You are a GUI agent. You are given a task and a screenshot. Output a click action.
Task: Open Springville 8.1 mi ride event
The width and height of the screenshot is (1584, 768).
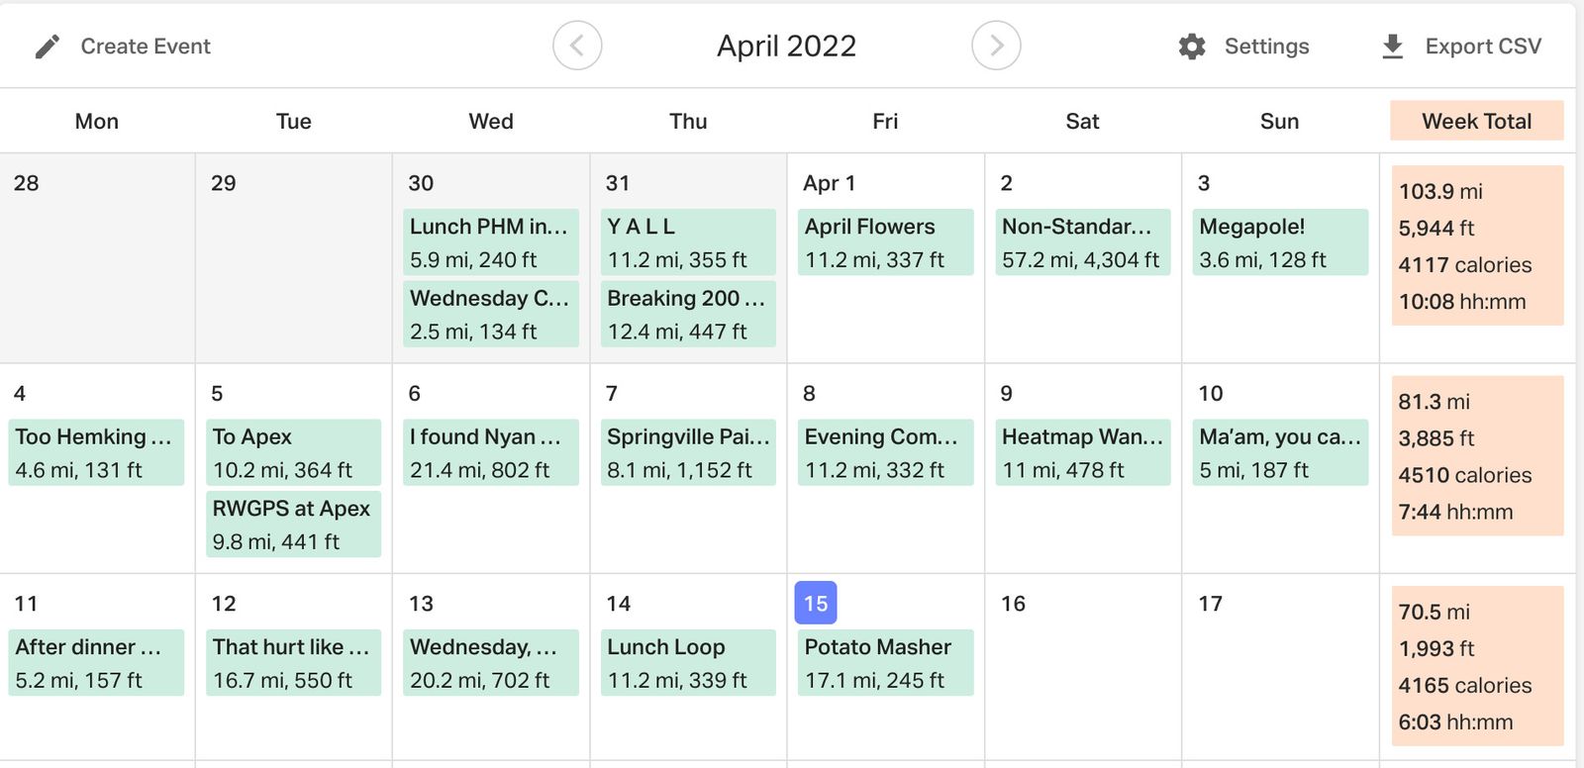pyautogui.click(x=688, y=452)
